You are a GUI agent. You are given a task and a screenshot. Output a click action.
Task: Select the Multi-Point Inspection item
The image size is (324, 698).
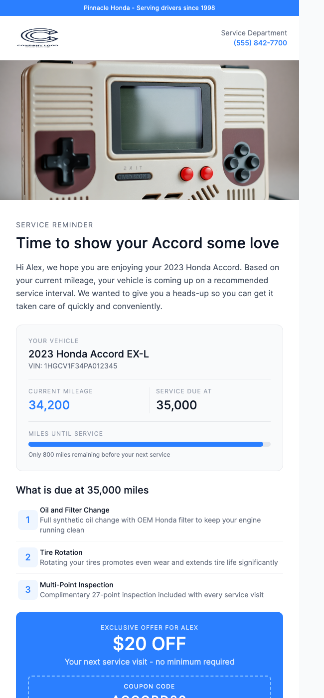click(77, 585)
